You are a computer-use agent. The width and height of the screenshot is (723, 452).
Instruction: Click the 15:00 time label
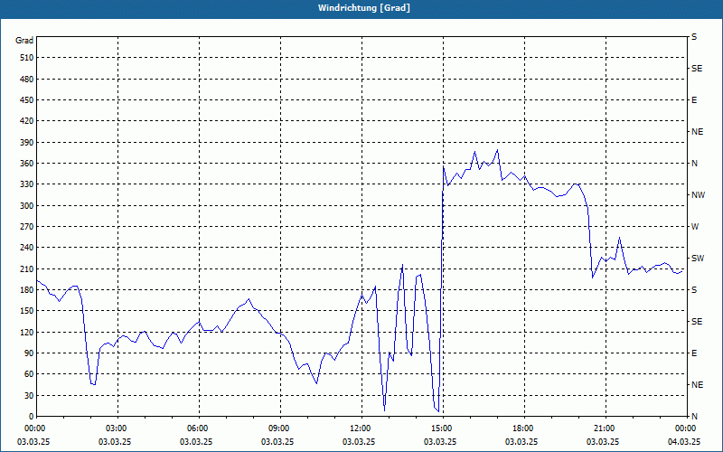coord(443,428)
